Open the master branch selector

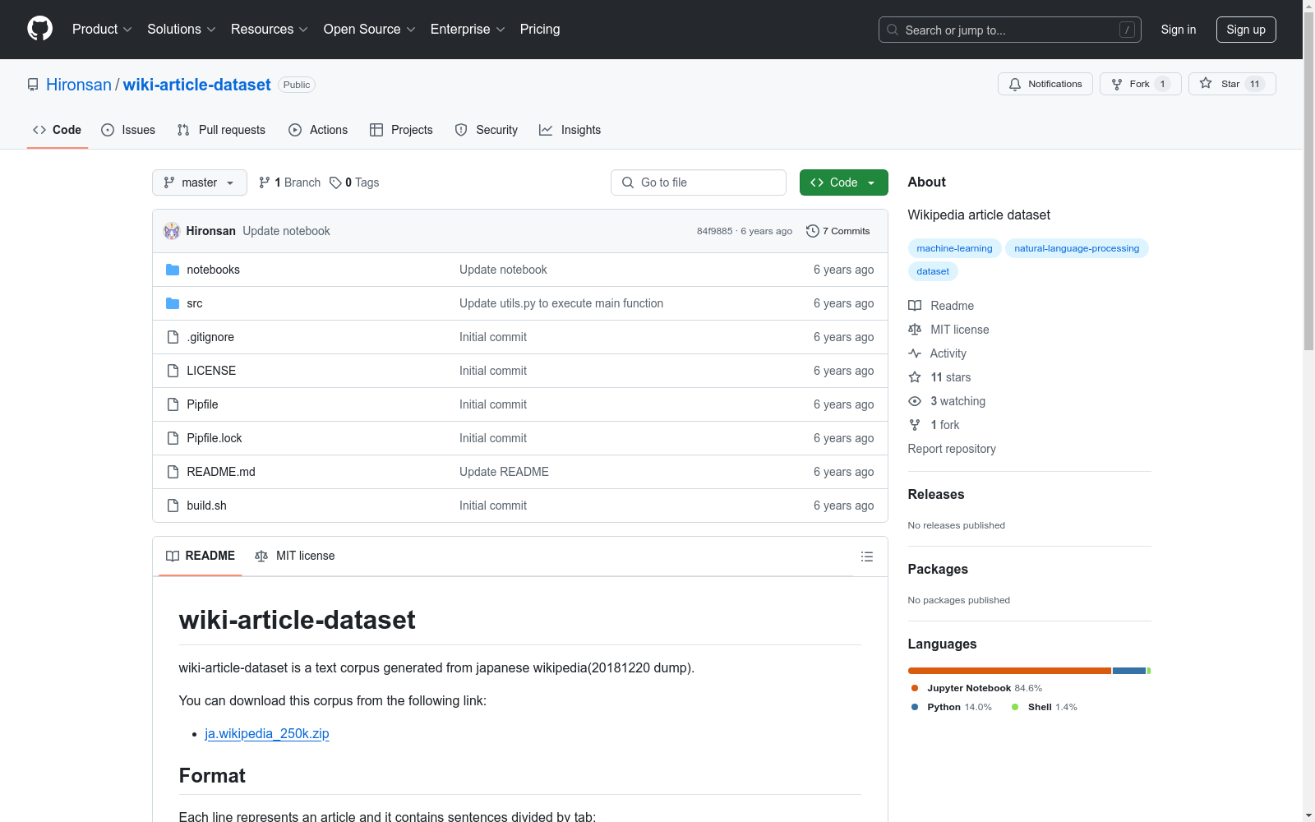point(200,182)
